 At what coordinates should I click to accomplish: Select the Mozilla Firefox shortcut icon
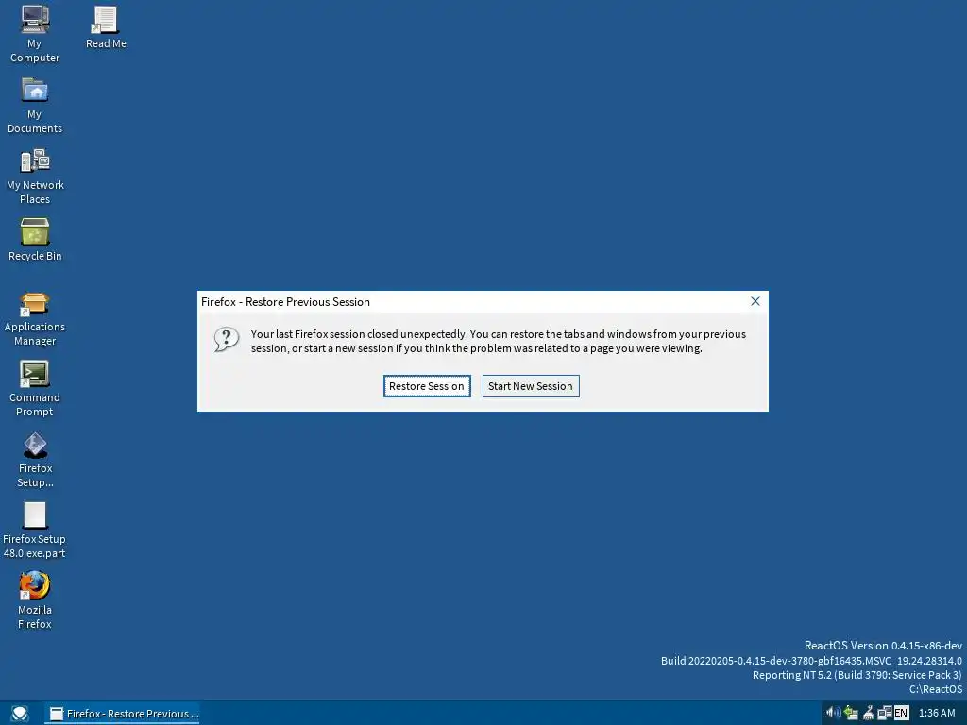[x=35, y=585]
